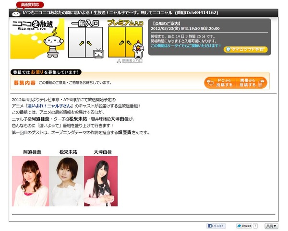Click the 高画質対応 red badge
This screenshot has width=288, height=231.
tap(30, 5)
